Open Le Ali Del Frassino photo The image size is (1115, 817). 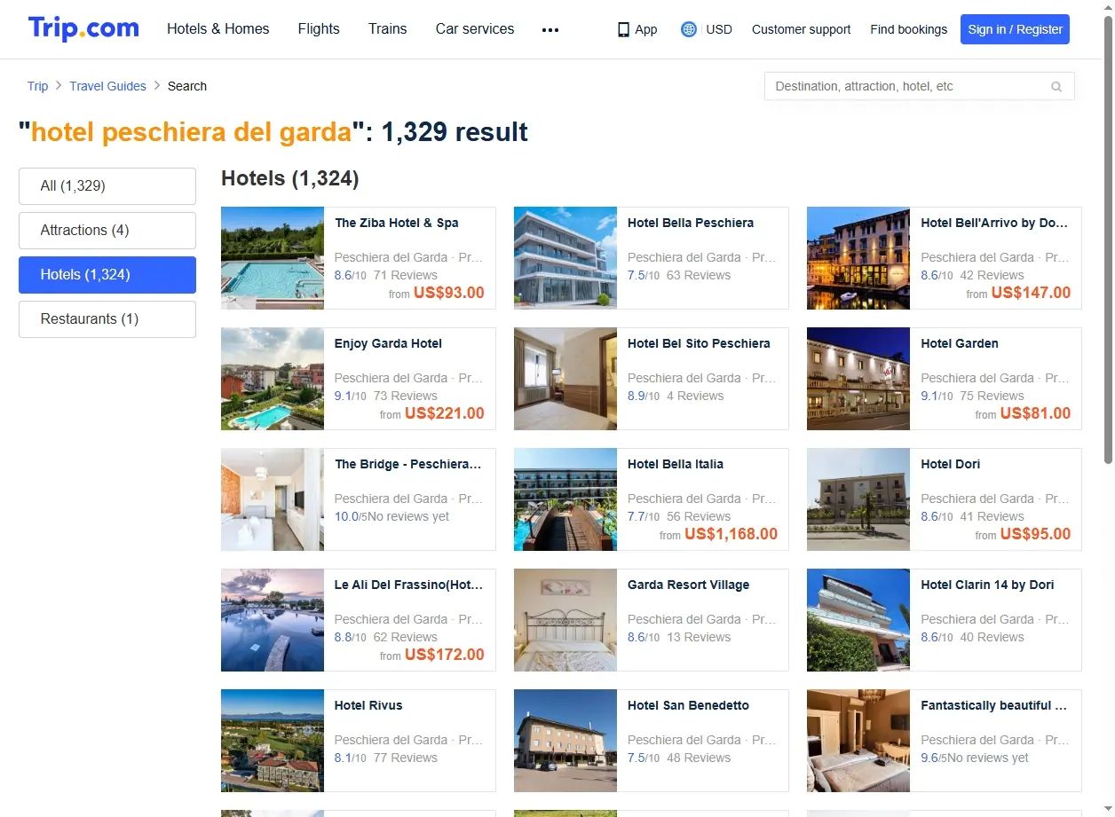(273, 620)
